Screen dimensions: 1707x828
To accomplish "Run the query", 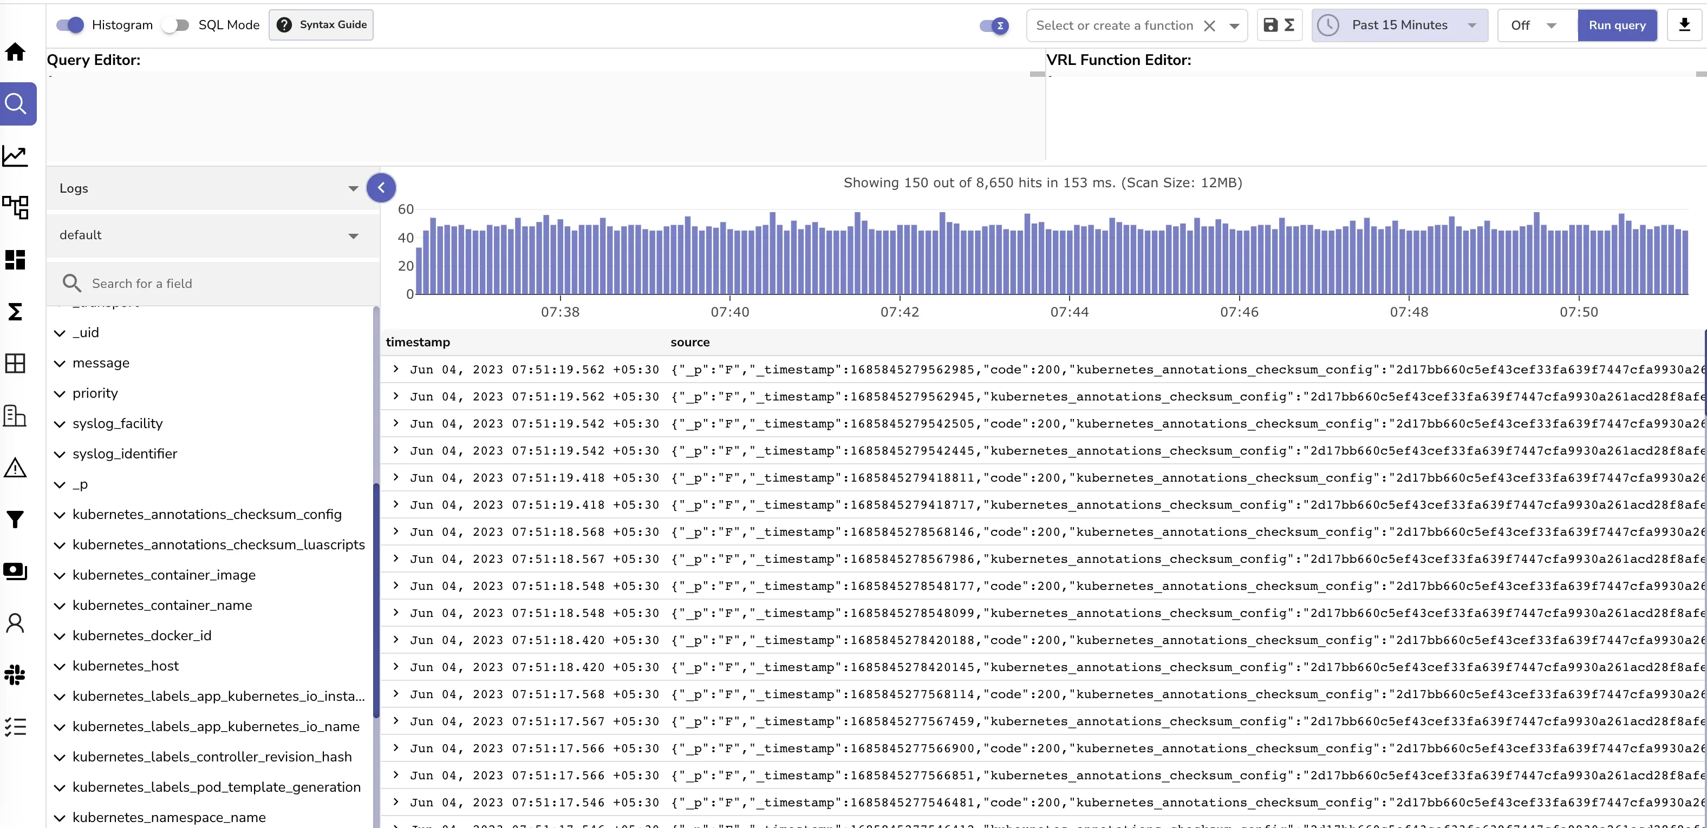I will point(1617,25).
